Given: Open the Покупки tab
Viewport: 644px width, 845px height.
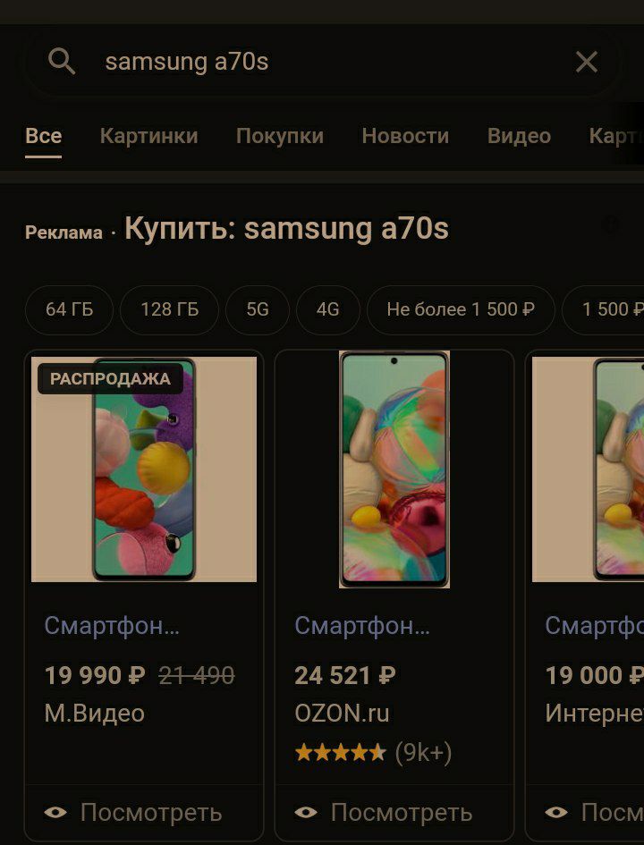Looking at the screenshot, I should [x=280, y=136].
